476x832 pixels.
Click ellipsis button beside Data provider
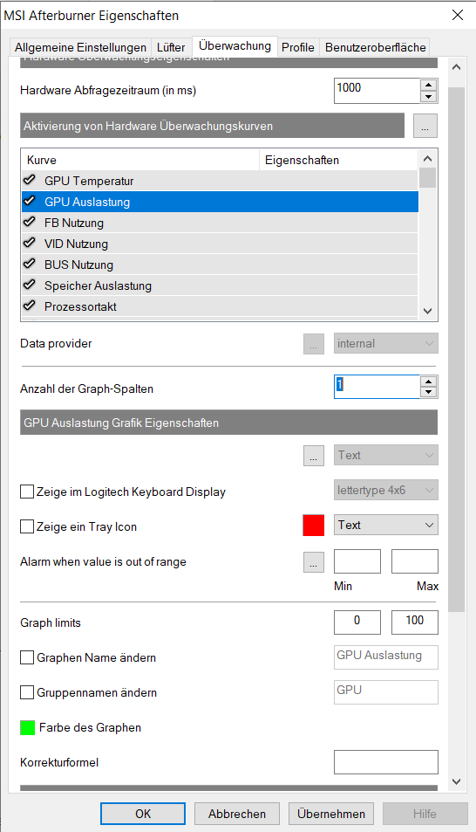(x=313, y=344)
